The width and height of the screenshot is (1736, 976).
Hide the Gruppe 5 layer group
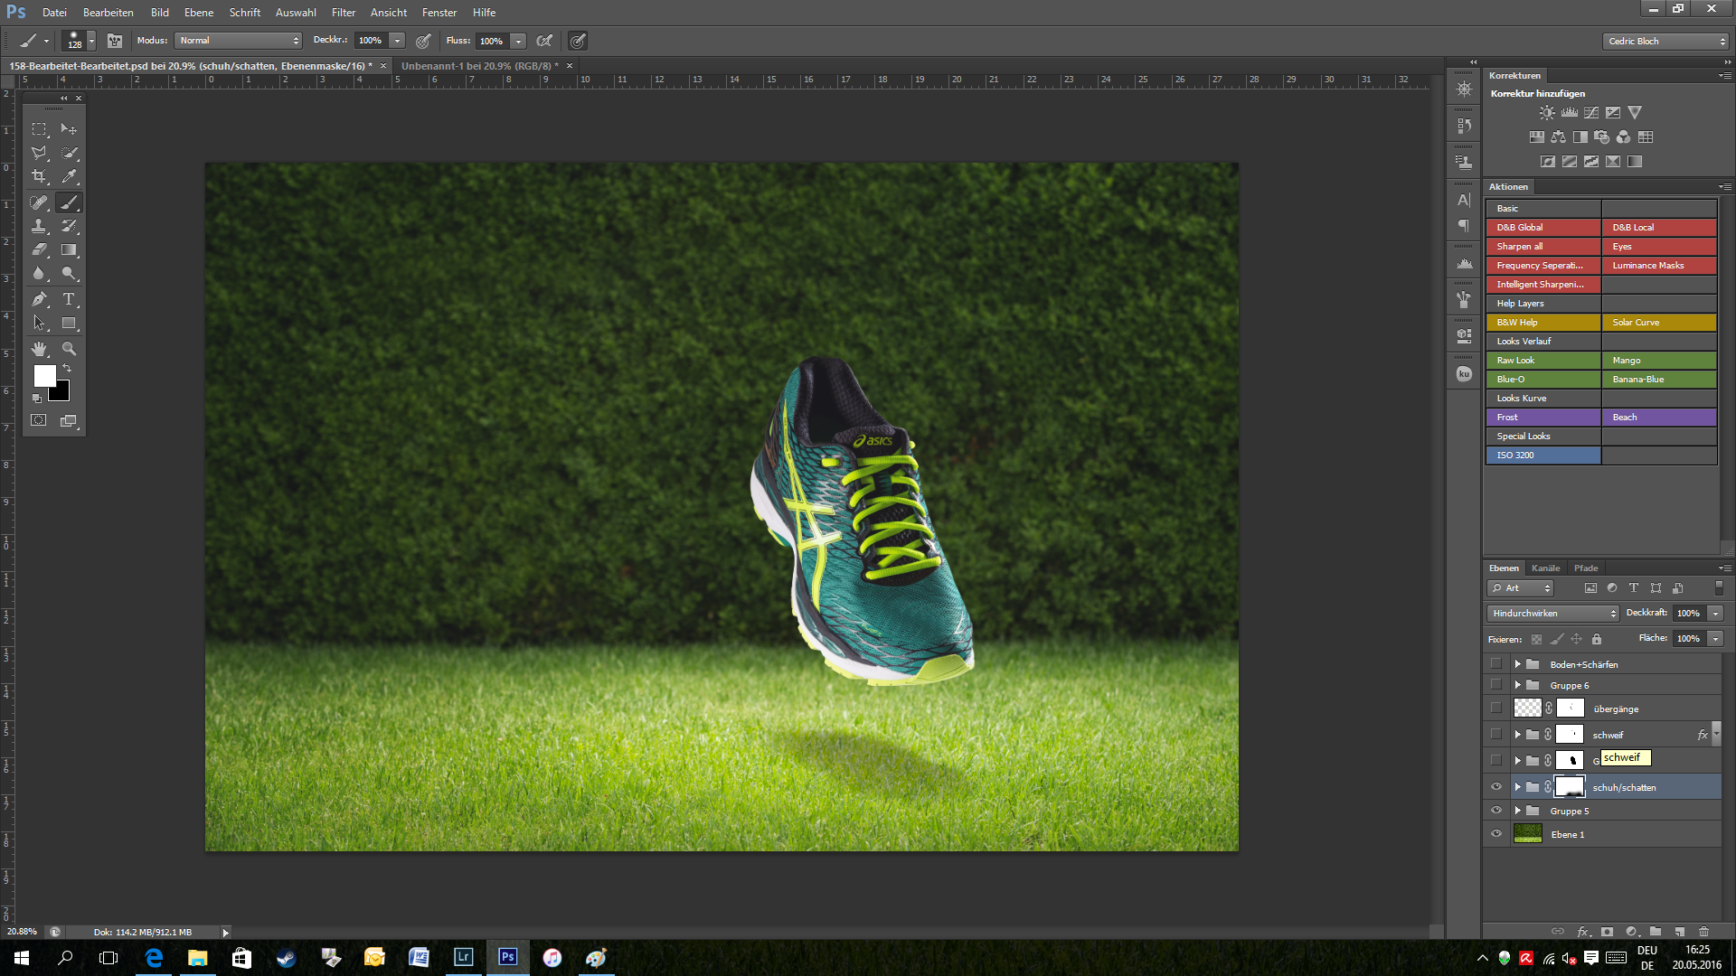(x=1495, y=811)
